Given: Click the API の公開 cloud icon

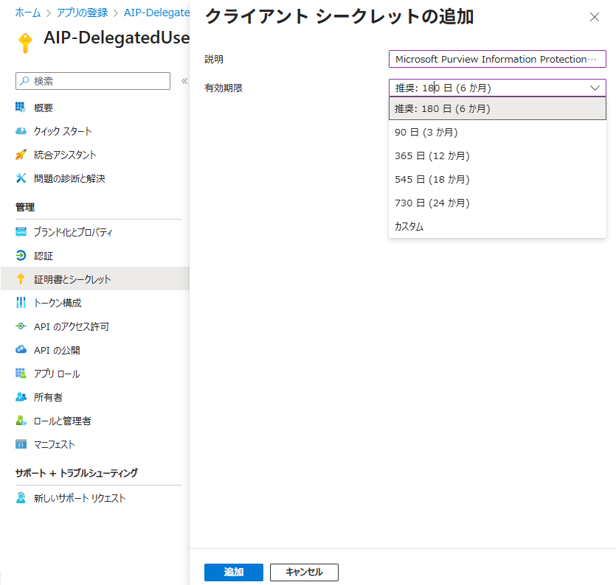Looking at the screenshot, I should pyautogui.click(x=21, y=349).
